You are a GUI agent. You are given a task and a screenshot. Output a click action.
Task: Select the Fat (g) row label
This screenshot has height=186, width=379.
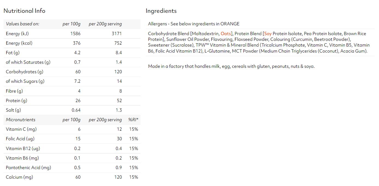coord(12,53)
